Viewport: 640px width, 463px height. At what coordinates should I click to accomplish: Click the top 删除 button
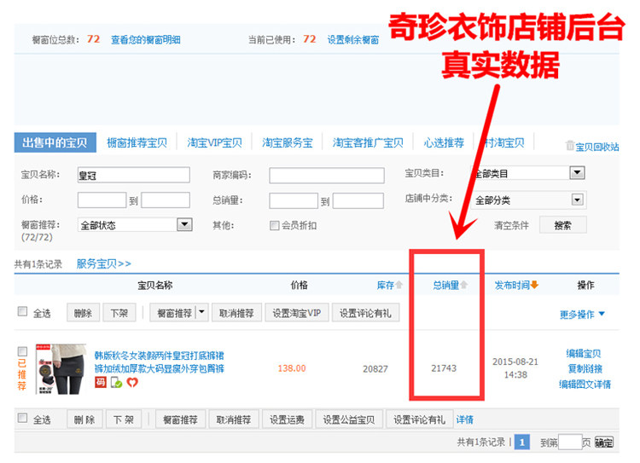83,313
